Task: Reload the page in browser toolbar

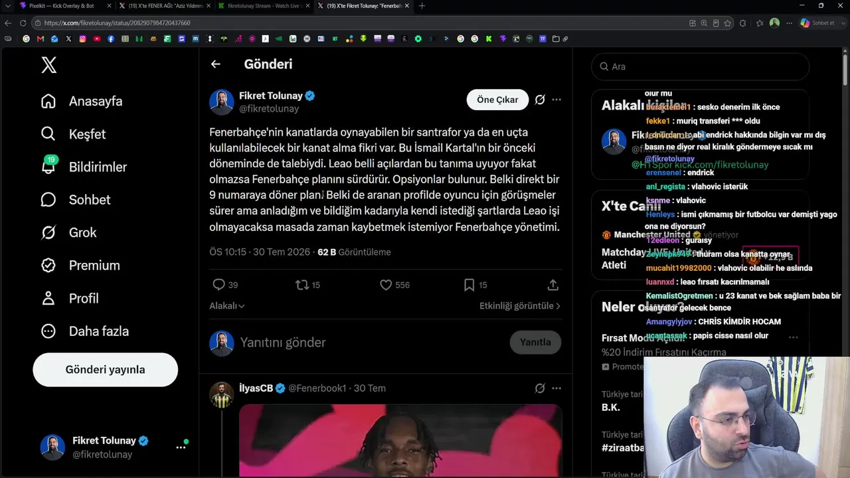Action: tap(23, 23)
